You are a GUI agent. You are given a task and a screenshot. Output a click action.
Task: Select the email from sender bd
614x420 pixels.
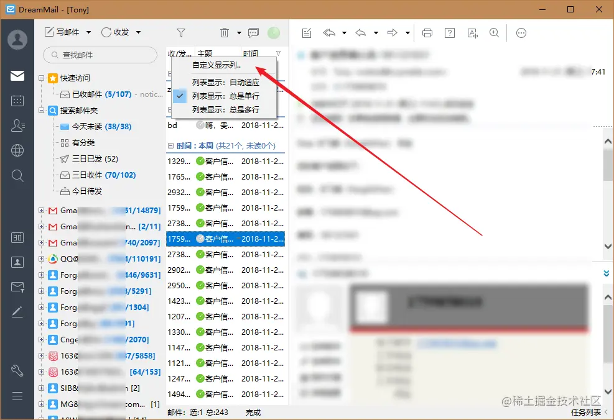pos(226,125)
